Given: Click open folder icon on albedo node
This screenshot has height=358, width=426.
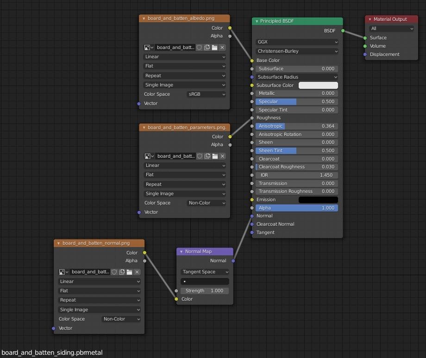Looking at the screenshot, I should [214, 48].
